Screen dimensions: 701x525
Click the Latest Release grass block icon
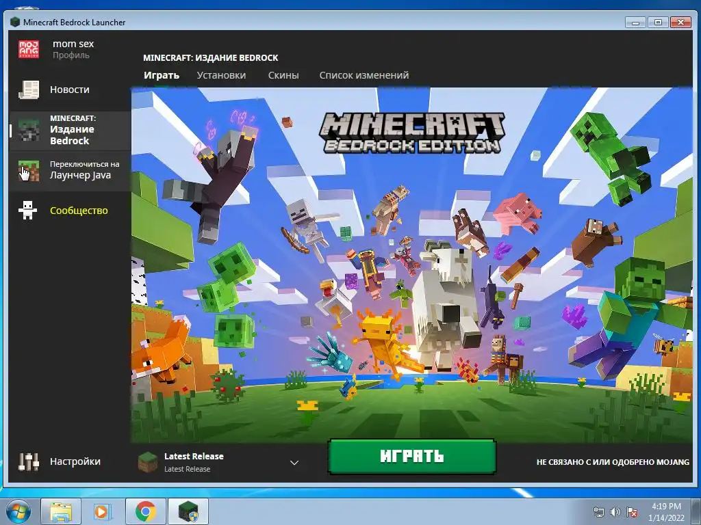click(148, 462)
